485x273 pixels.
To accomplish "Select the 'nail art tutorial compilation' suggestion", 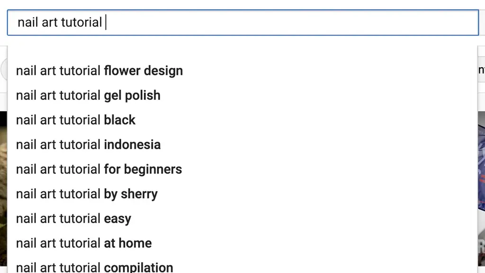I will (242, 266).
